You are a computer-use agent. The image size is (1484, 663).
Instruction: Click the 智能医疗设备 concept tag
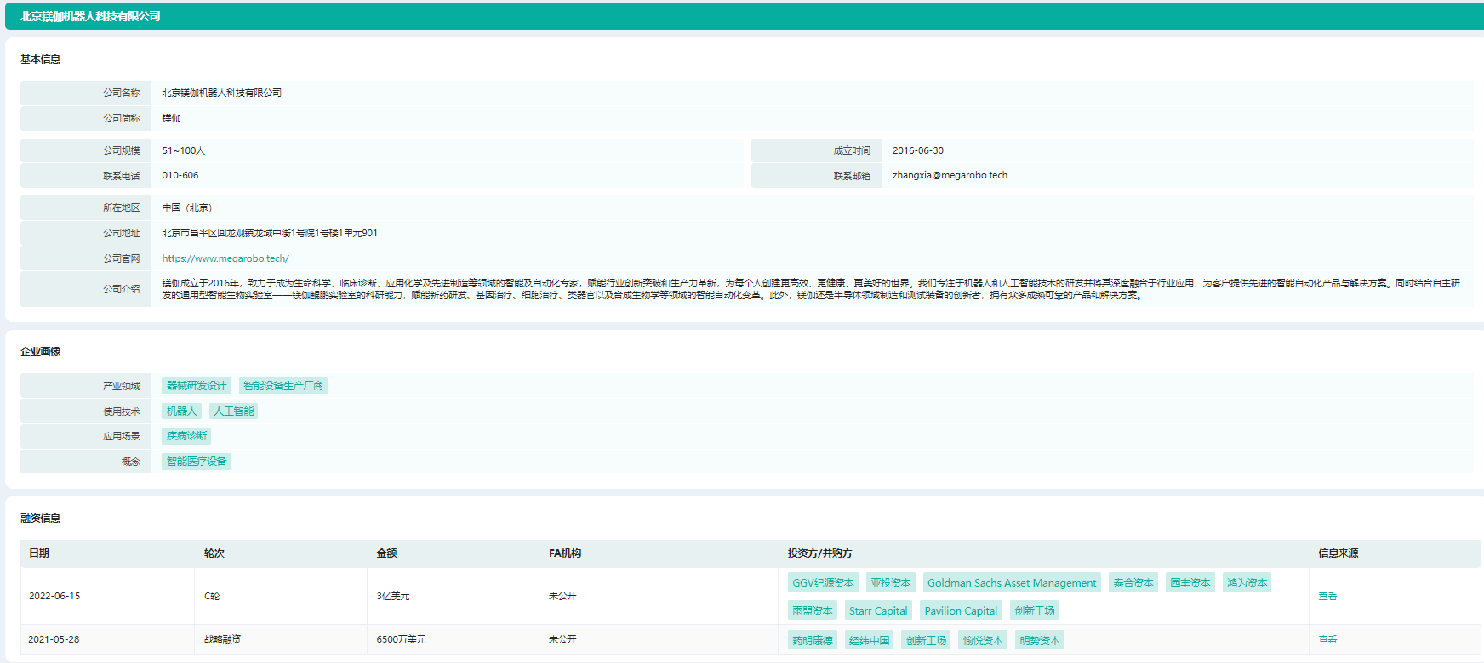pyautogui.click(x=197, y=462)
